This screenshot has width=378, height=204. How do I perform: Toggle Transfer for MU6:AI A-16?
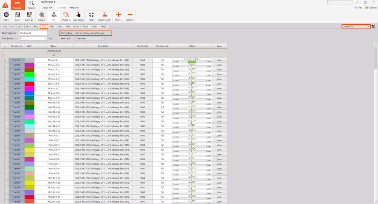[16, 131]
